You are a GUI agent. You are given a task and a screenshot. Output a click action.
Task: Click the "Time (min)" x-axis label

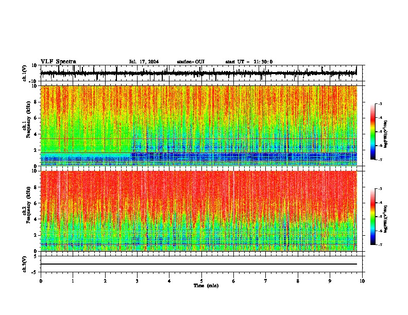click(206, 286)
